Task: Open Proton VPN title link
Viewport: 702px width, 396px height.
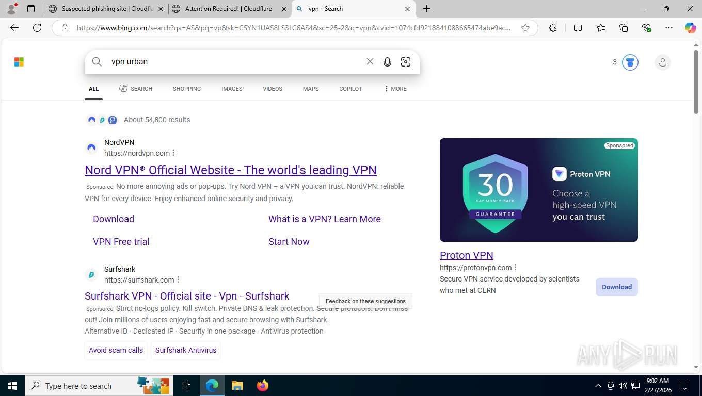Action: [x=467, y=255]
